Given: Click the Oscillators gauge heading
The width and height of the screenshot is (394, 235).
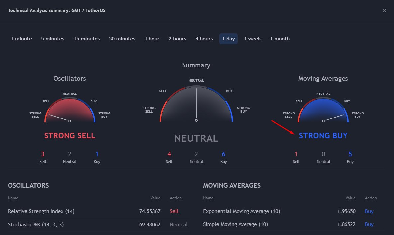Looking at the screenshot, I should pos(70,79).
